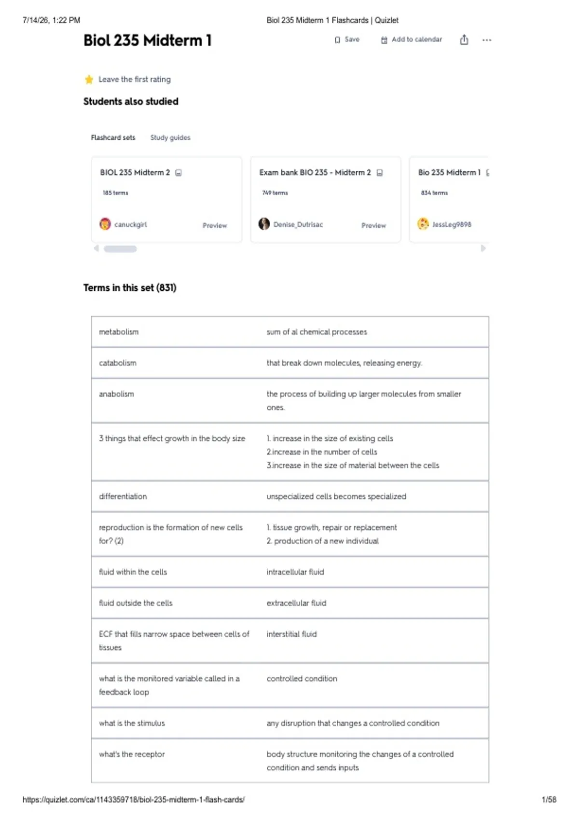Click the Denise_Dutrisac avatar icon

[264, 224]
